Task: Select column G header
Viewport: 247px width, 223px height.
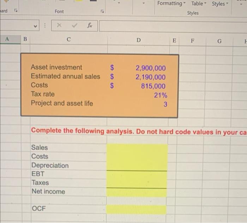Action: (x=219, y=41)
